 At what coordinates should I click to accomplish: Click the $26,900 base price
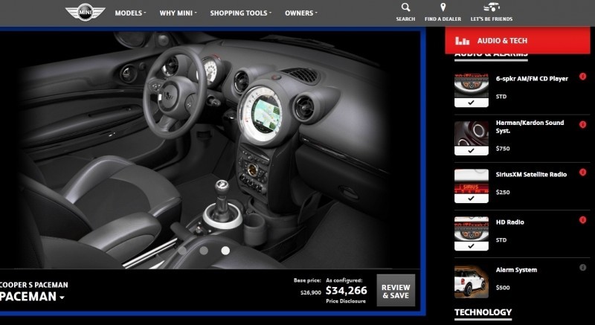click(x=311, y=292)
